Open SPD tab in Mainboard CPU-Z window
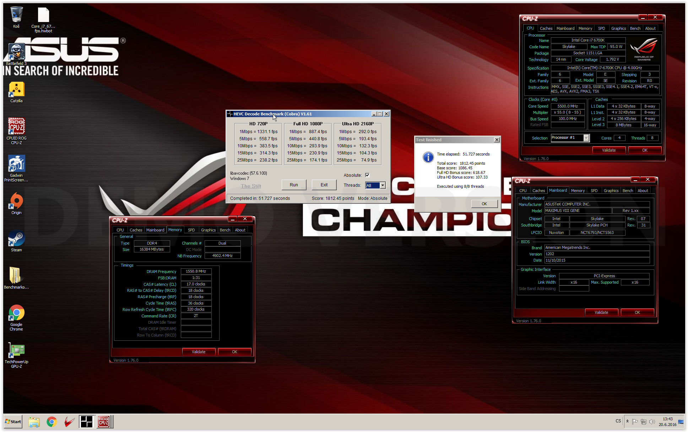This screenshot has width=688, height=432. 594,191
